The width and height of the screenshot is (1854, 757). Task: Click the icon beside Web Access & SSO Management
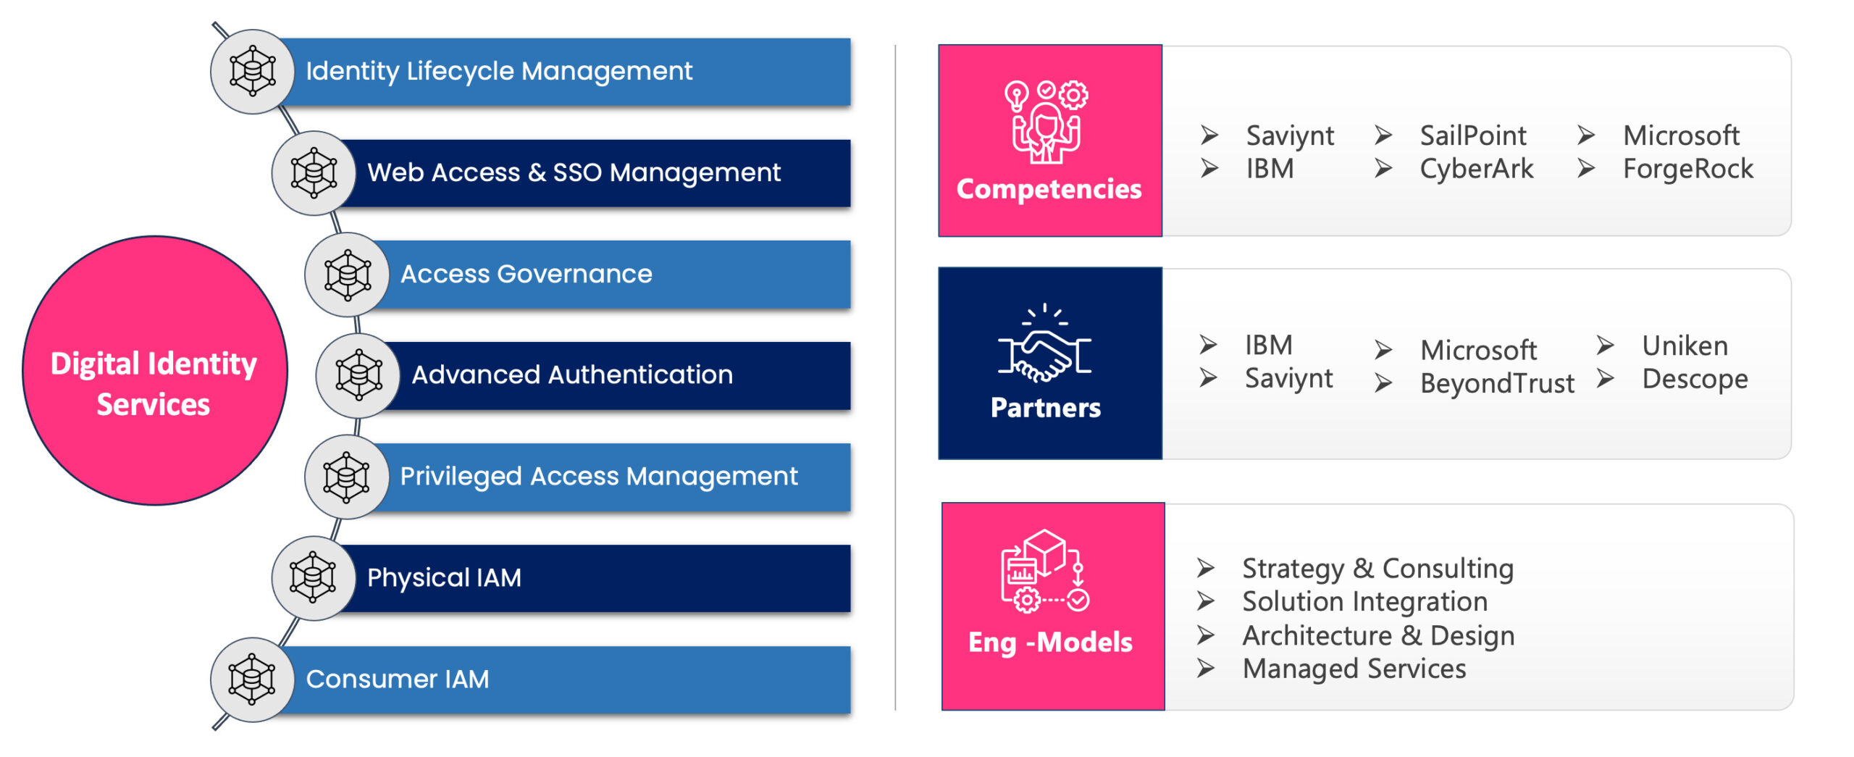314,172
